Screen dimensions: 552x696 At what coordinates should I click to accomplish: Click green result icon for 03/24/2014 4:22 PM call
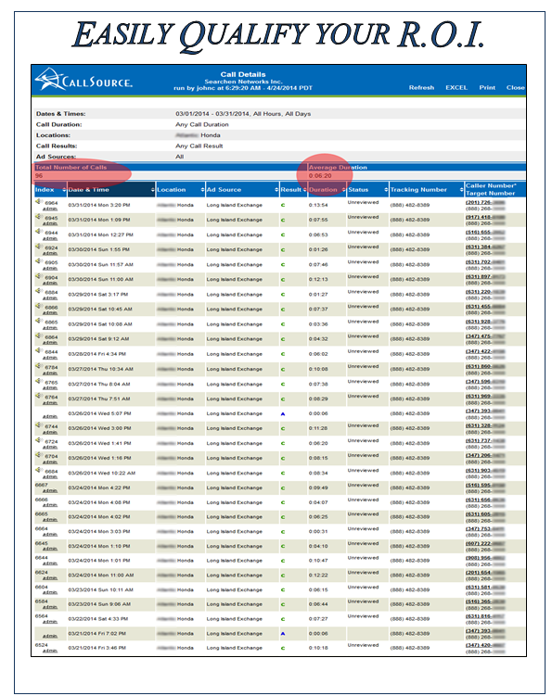tap(283, 487)
